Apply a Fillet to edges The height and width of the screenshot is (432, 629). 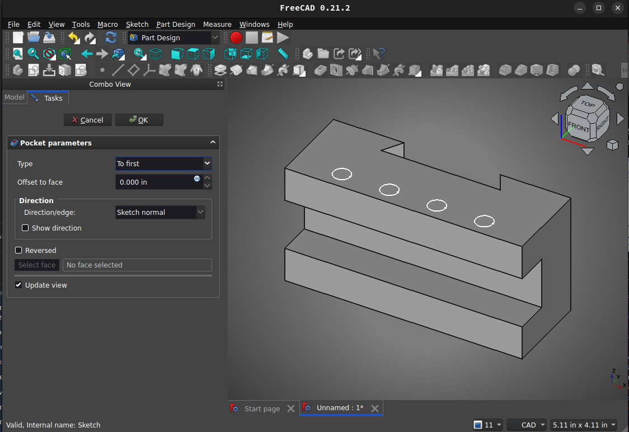click(x=505, y=70)
